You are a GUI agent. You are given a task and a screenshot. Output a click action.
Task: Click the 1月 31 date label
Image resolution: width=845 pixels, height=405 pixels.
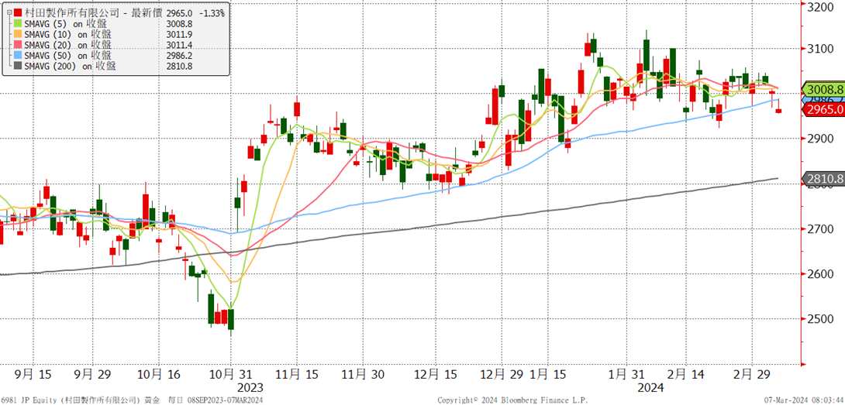(x=626, y=375)
